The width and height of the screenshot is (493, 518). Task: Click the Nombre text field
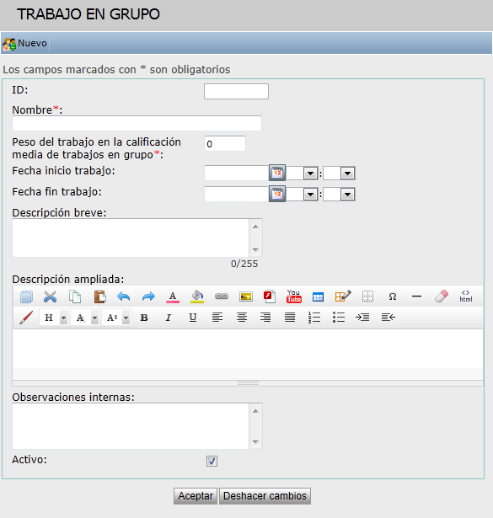(137, 123)
